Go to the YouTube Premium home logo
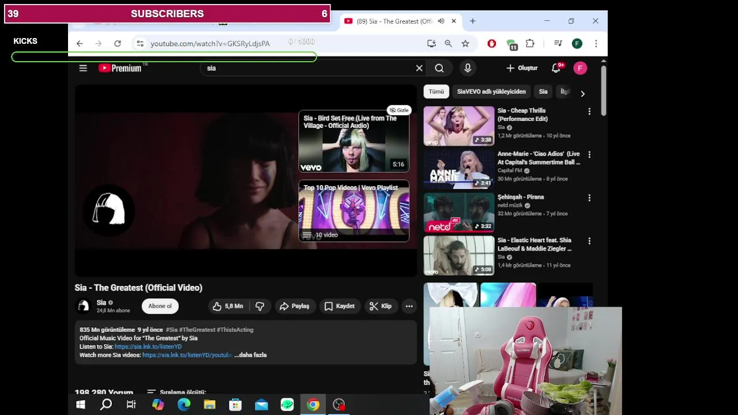 [120, 68]
